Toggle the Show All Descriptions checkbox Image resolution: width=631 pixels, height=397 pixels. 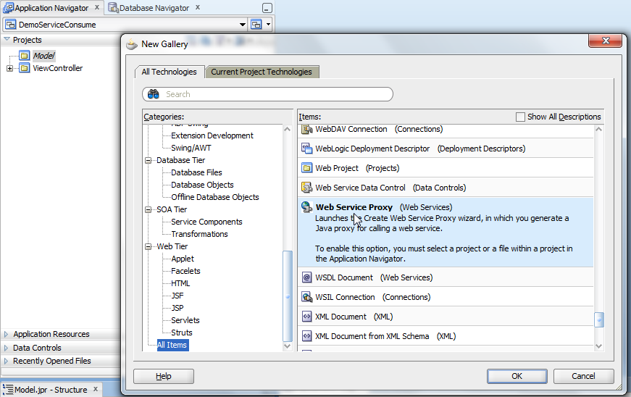520,117
